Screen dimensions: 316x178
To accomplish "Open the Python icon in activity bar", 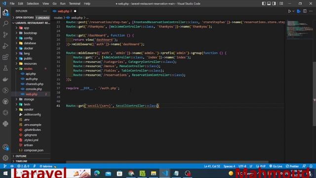I will 5,124.
